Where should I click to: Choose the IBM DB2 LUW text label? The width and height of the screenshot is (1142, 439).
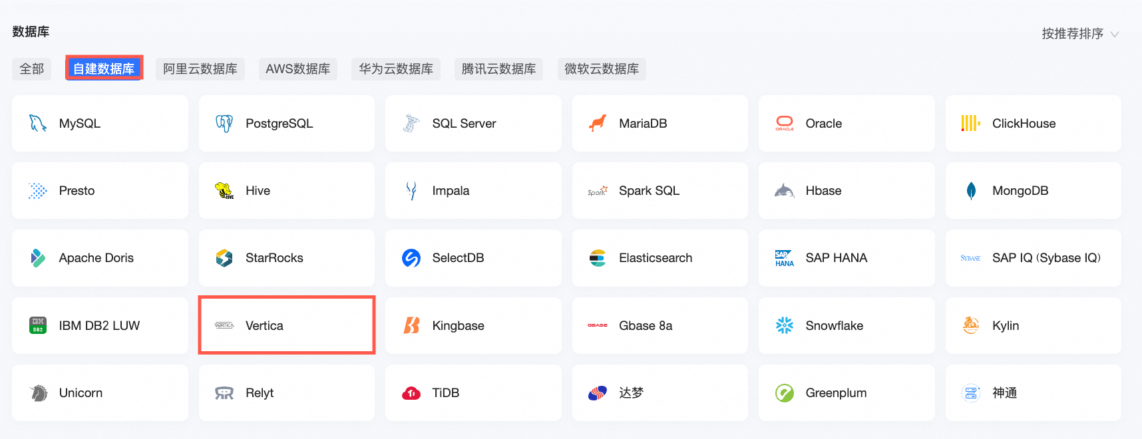99,325
